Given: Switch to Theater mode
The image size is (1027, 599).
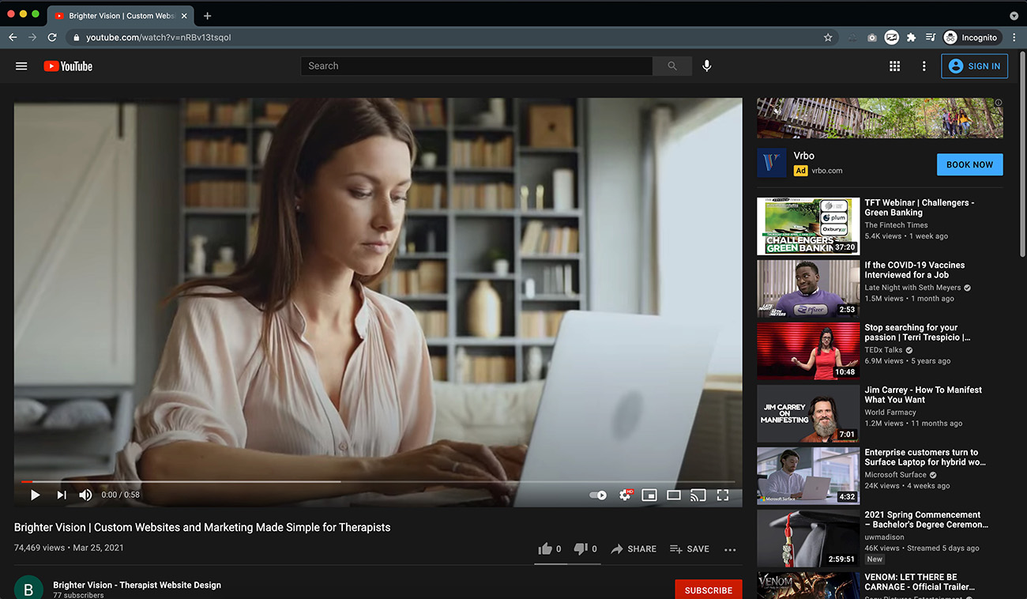Looking at the screenshot, I should (674, 495).
